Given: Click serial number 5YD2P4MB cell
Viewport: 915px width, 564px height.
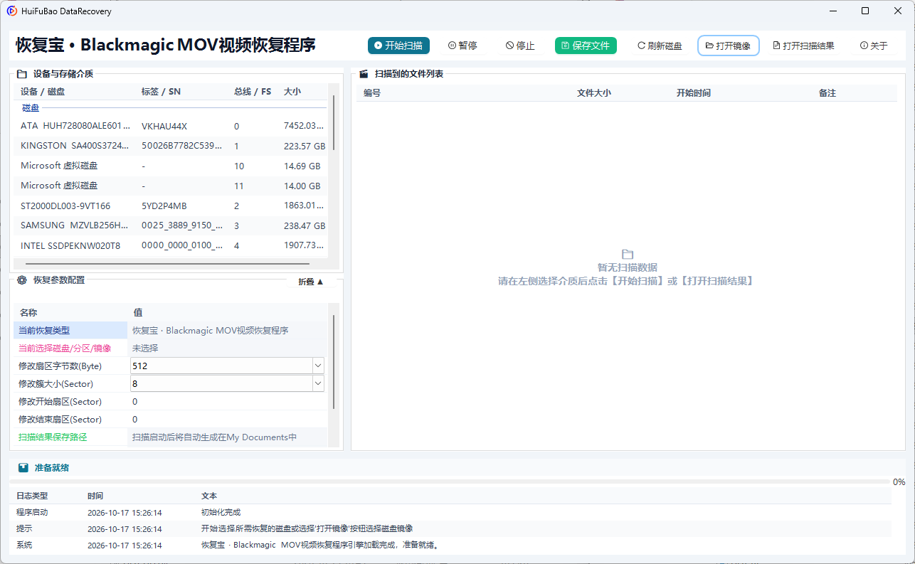Looking at the screenshot, I should pos(164,206).
